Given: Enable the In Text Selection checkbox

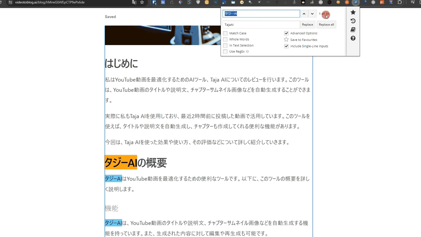Looking at the screenshot, I should pyautogui.click(x=225, y=45).
